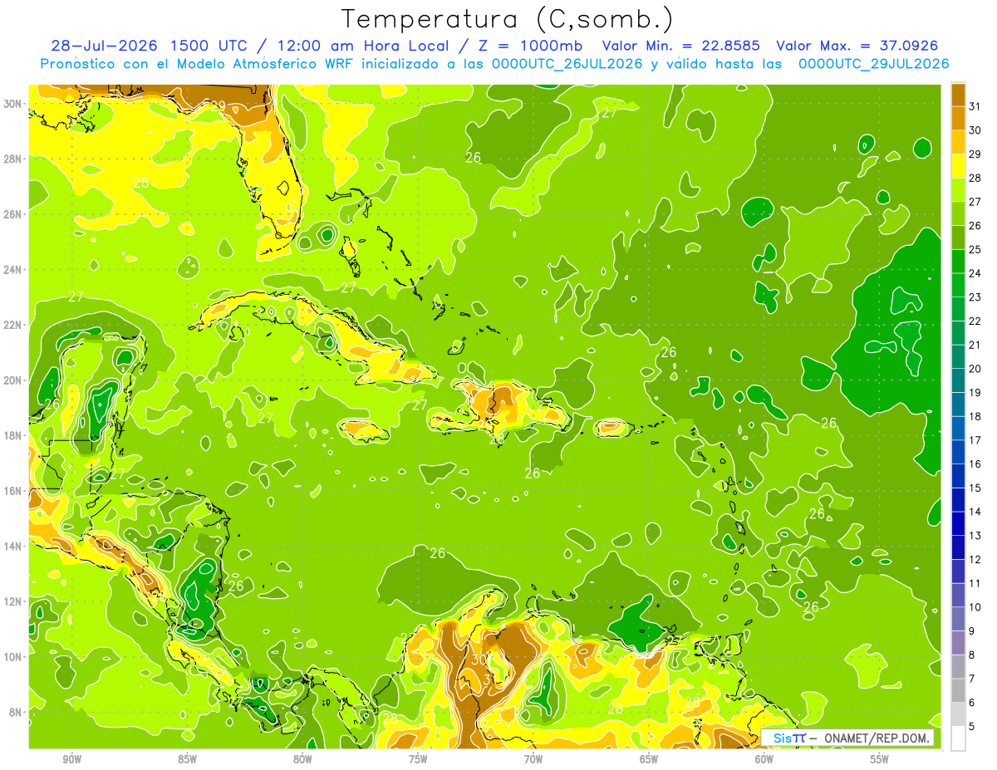
Task: Pick the white swatch below 5 on color bar
Action: tap(958, 738)
